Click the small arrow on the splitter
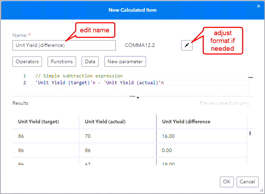This screenshot has height=194, width=265. coord(138,98)
